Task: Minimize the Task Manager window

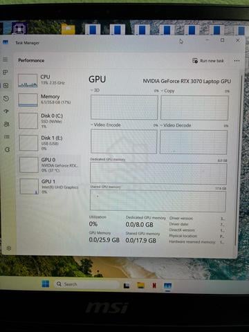Action: pos(207,40)
